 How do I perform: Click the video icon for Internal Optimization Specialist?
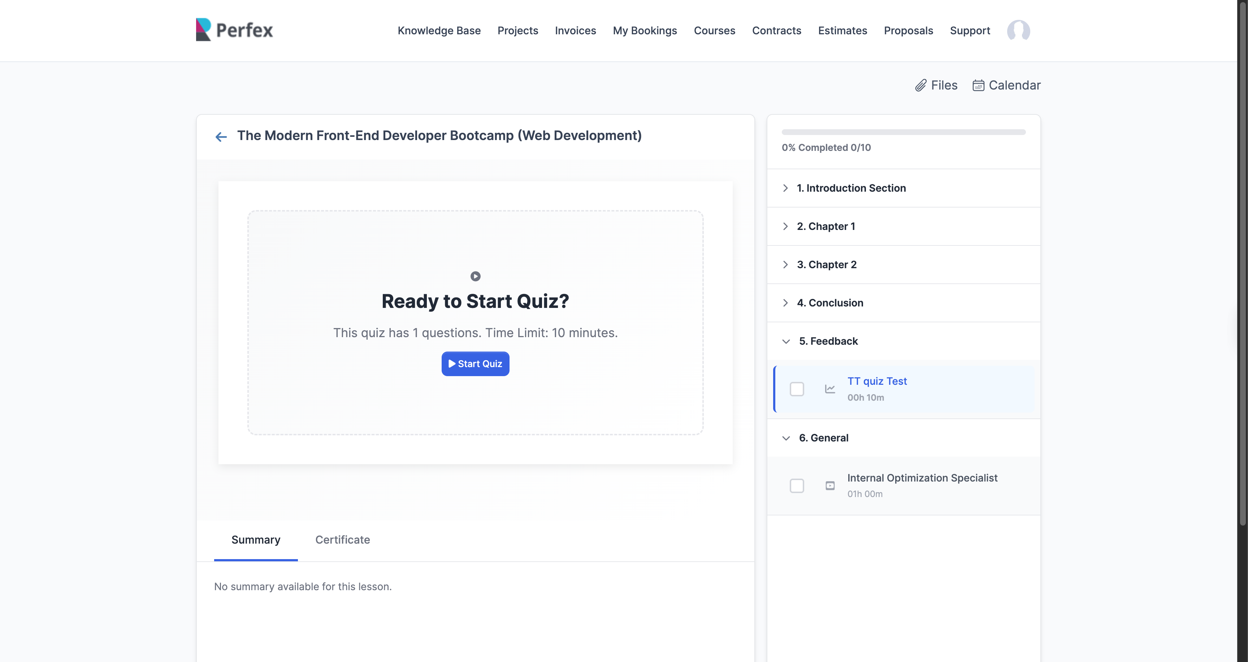point(830,485)
